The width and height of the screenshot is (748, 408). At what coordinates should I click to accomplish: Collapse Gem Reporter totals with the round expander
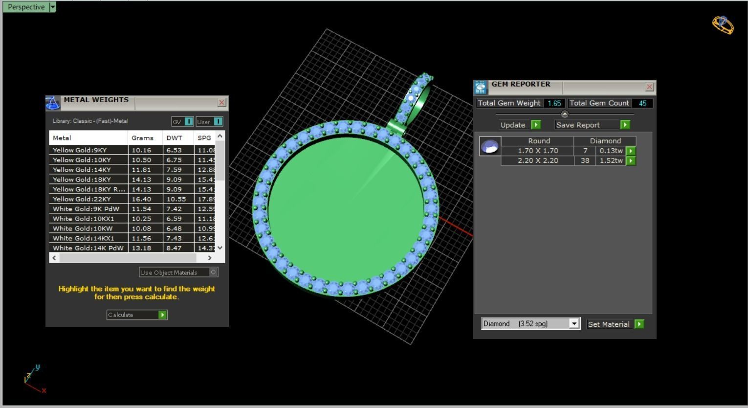coord(565,114)
